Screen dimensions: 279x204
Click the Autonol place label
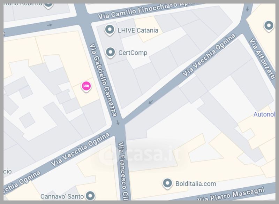[264, 114]
